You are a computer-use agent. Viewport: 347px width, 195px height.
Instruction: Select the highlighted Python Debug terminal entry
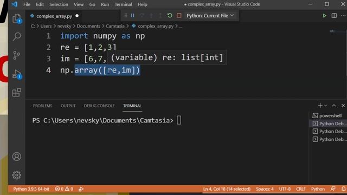[328, 123]
